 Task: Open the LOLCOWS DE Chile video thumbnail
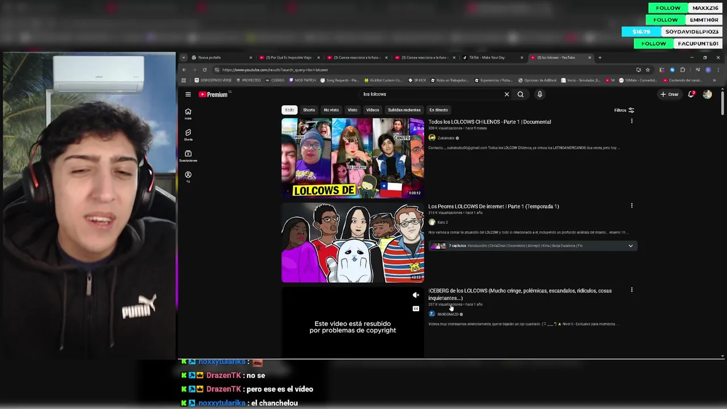353,158
